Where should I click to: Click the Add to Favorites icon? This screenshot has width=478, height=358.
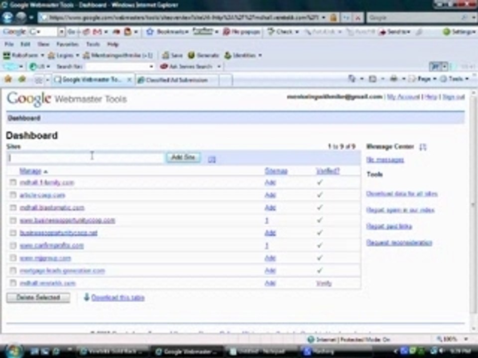coord(21,80)
